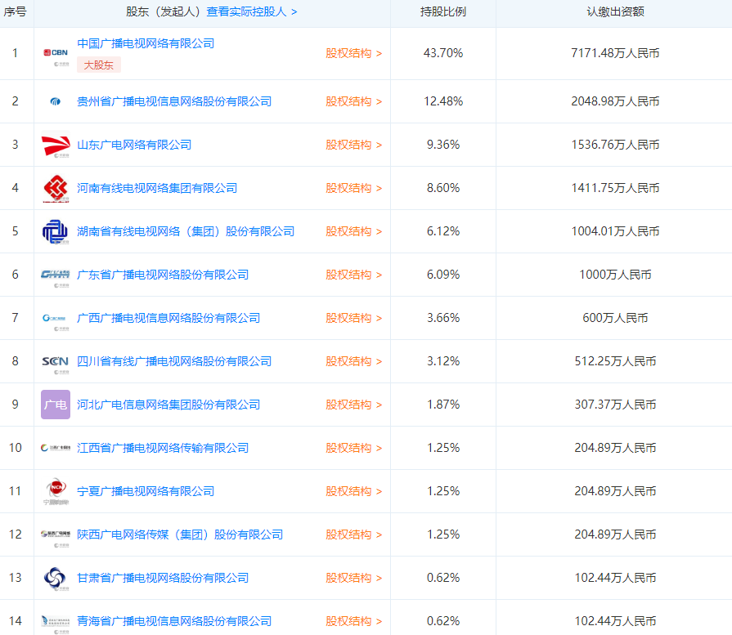This screenshot has height=635, width=732.
Task: Select the 1.87% shareholding cell
Action: 443,405
